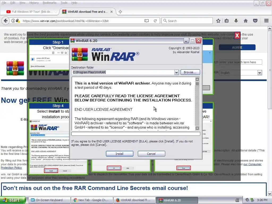Viewport: 272px width, 204px height.
Task: Click the Pocket icon in toolbar
Action: click(255, 21)
